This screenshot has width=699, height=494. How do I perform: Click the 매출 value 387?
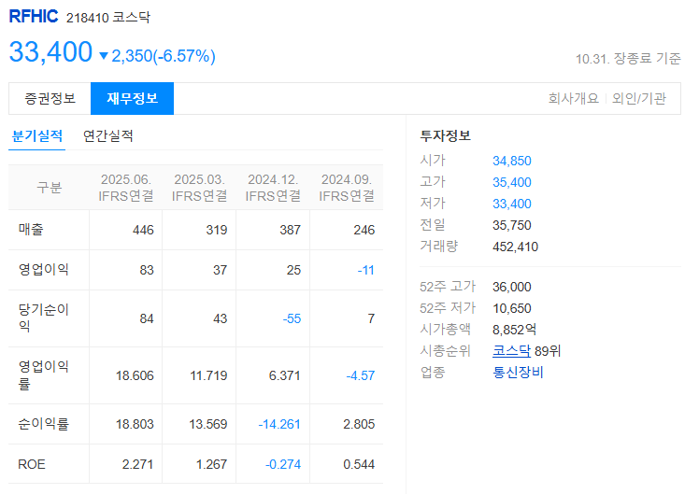pyautogui.click(x=291, y=230)
